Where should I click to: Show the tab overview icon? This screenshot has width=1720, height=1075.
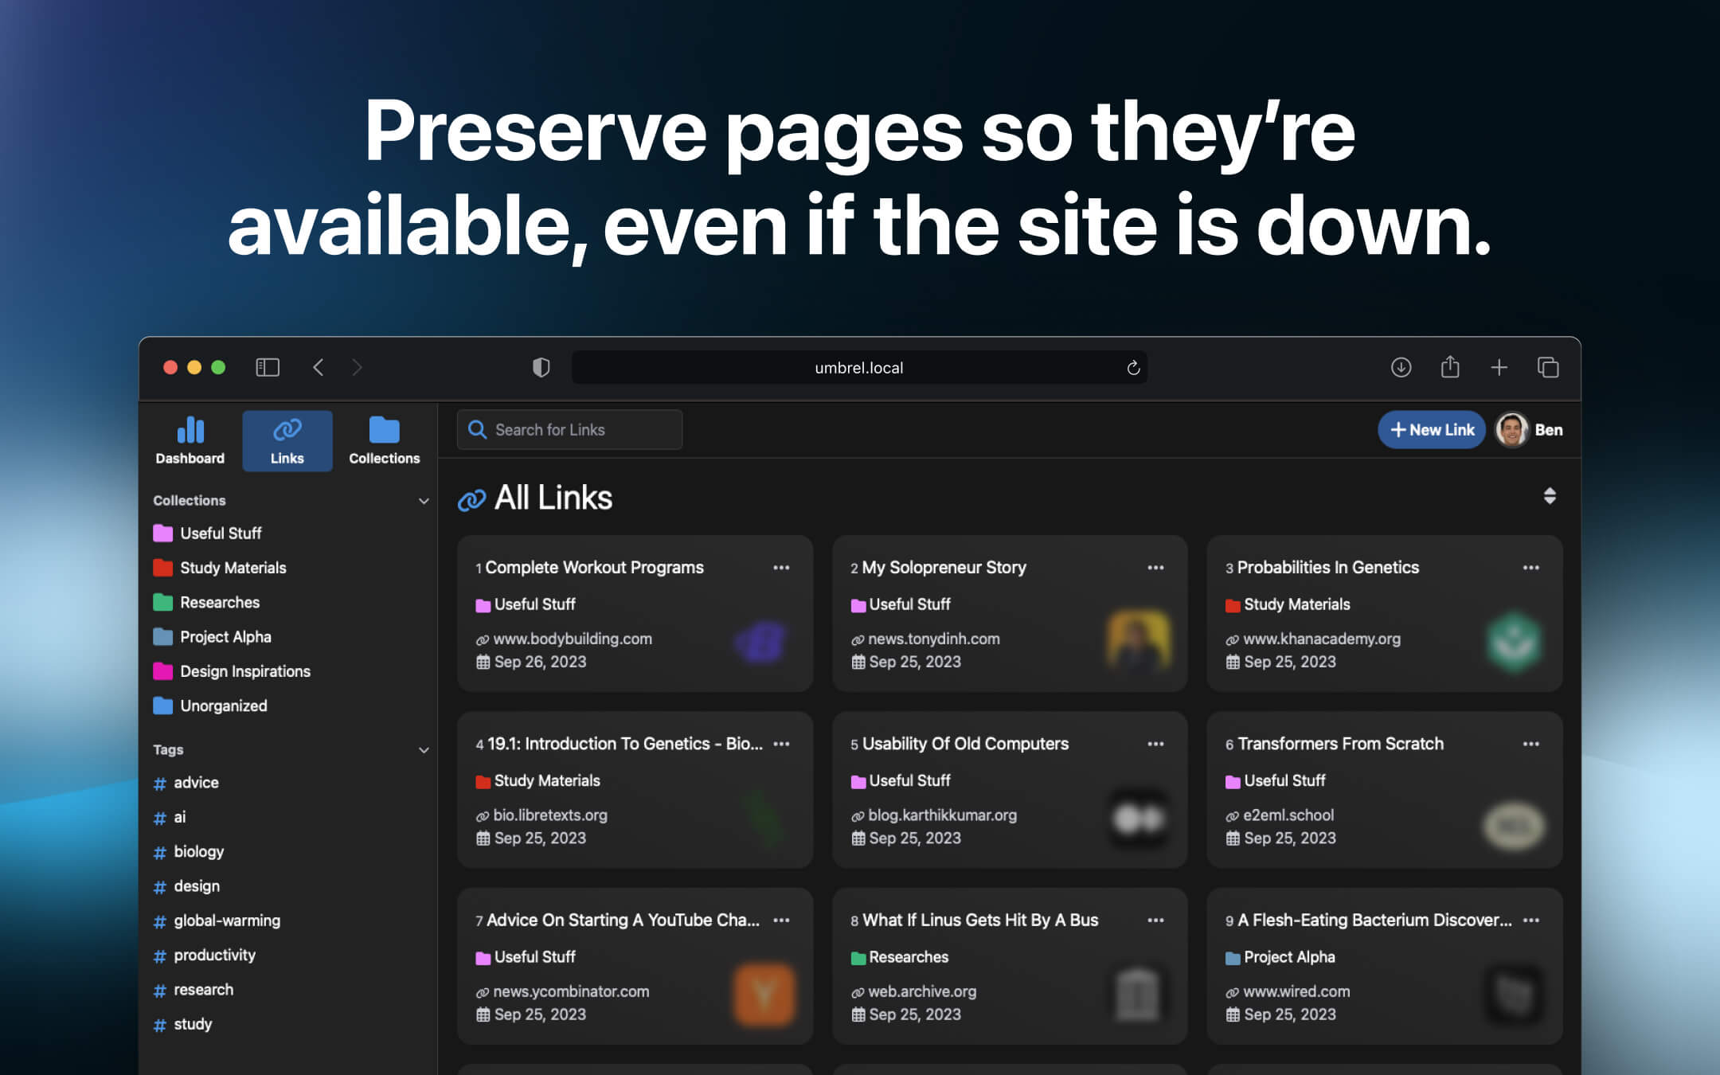point(1548,367)
